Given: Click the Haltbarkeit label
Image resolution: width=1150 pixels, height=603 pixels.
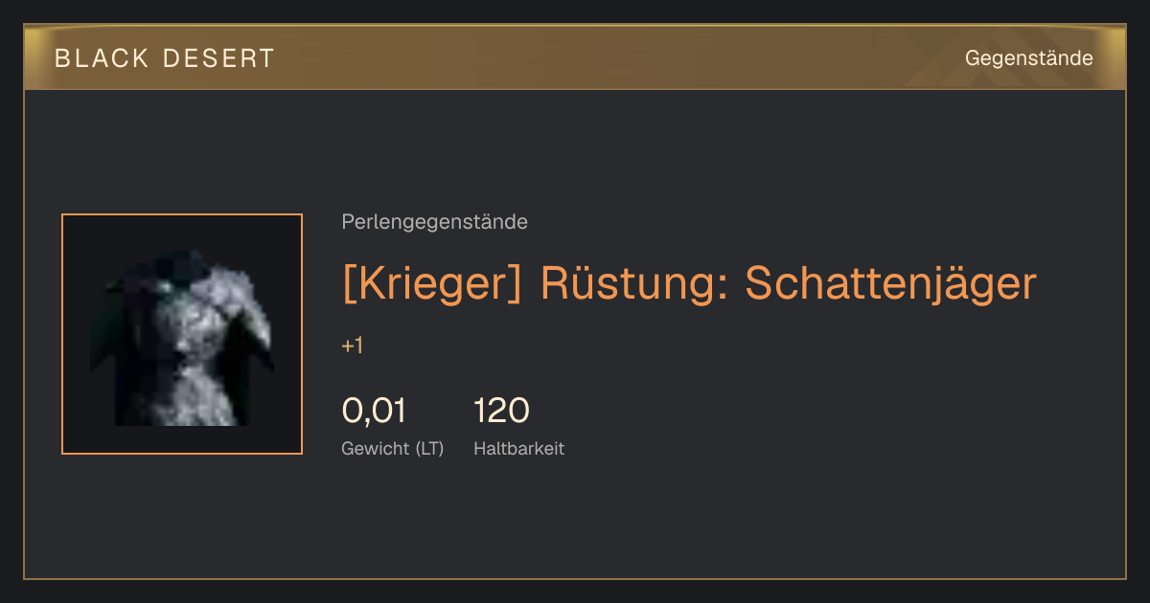Looking at the screenshot, I should (x=518, y=449).
